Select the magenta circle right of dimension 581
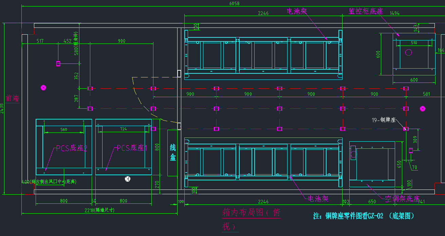 pos(423,109)
